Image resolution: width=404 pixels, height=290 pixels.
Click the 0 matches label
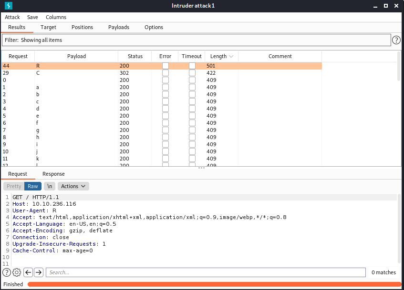(x=383, y=272)
